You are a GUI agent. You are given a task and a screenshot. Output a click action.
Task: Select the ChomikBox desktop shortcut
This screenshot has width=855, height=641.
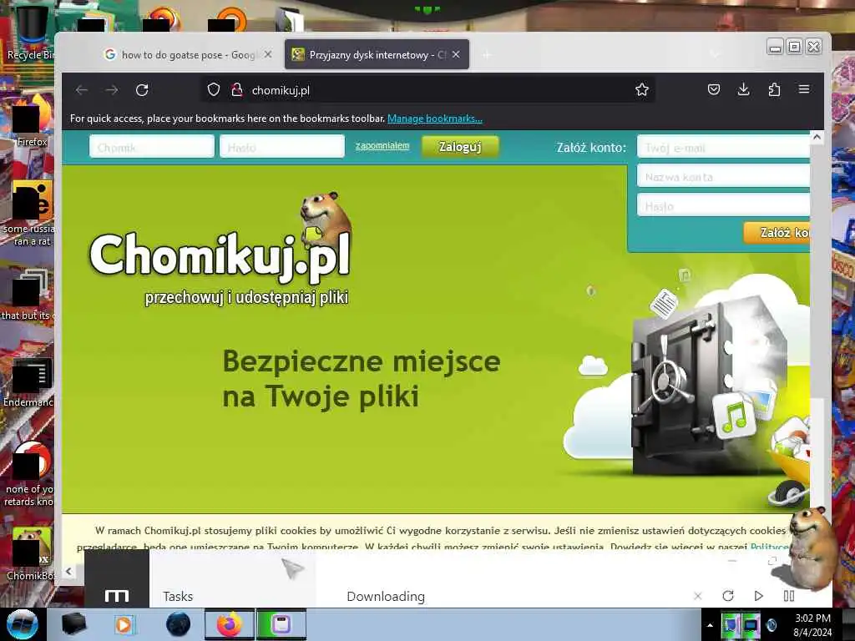pyautogui.click(x=31, y=554)
